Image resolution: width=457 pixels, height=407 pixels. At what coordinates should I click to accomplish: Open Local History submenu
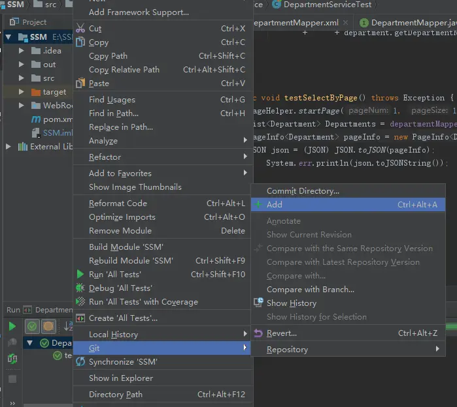pos(161,335)
